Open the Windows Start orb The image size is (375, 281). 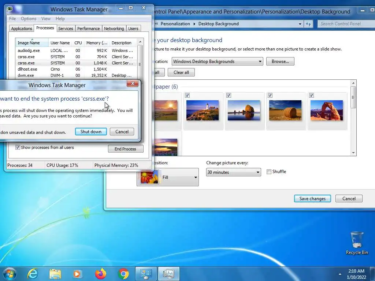[x=10, y=274]
